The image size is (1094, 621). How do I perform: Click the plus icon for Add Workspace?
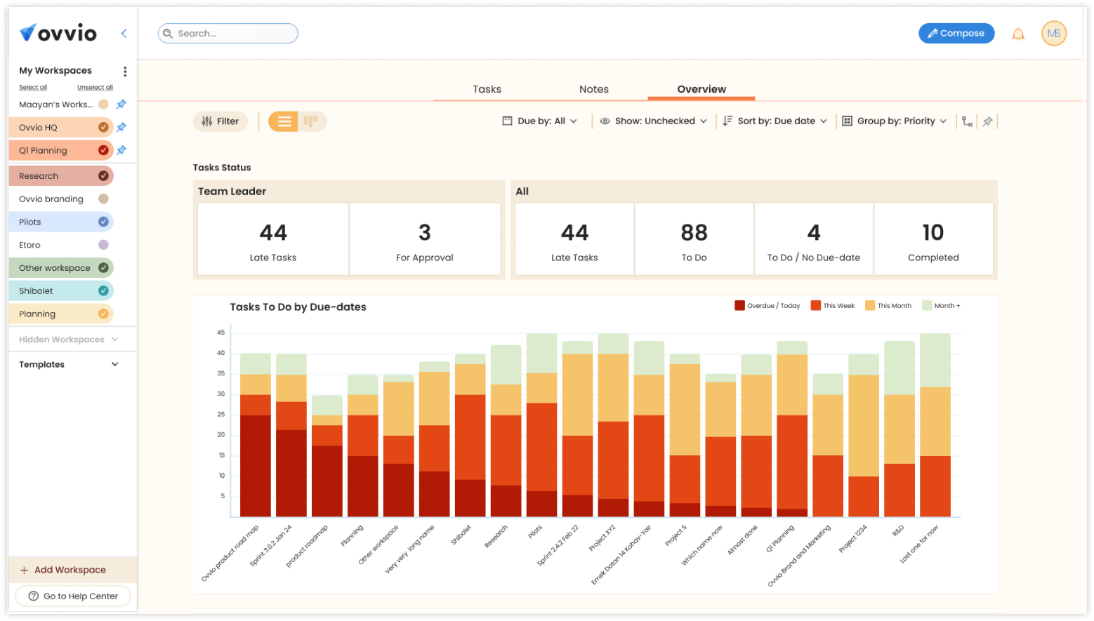[x=25, y=570]
